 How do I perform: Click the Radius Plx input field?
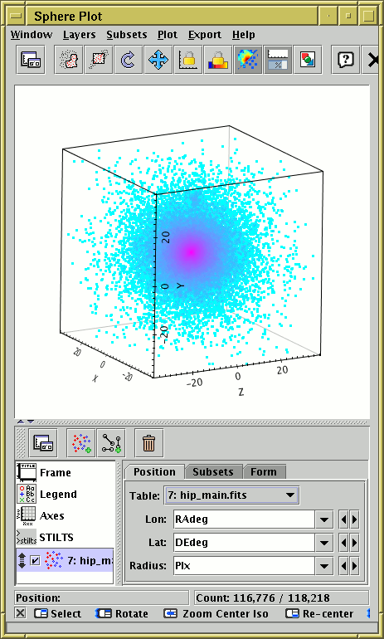(244, 566)
